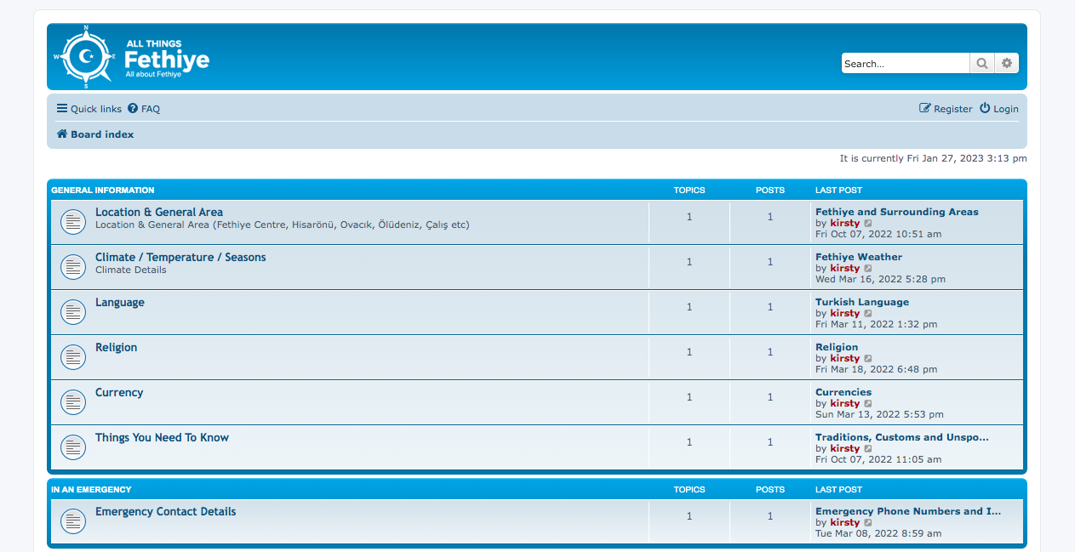The width and height of the screenshot is (1075, 552).
Task: Open advanced search gear icon
Action: click(x=1007, y=63)
